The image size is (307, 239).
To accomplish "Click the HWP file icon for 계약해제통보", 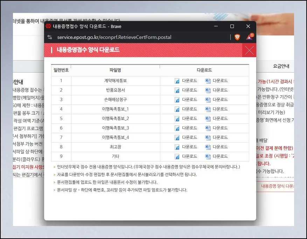I will click(x=177, y=81).
